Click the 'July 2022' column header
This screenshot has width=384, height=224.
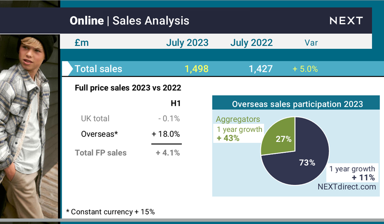coord(252,43)
